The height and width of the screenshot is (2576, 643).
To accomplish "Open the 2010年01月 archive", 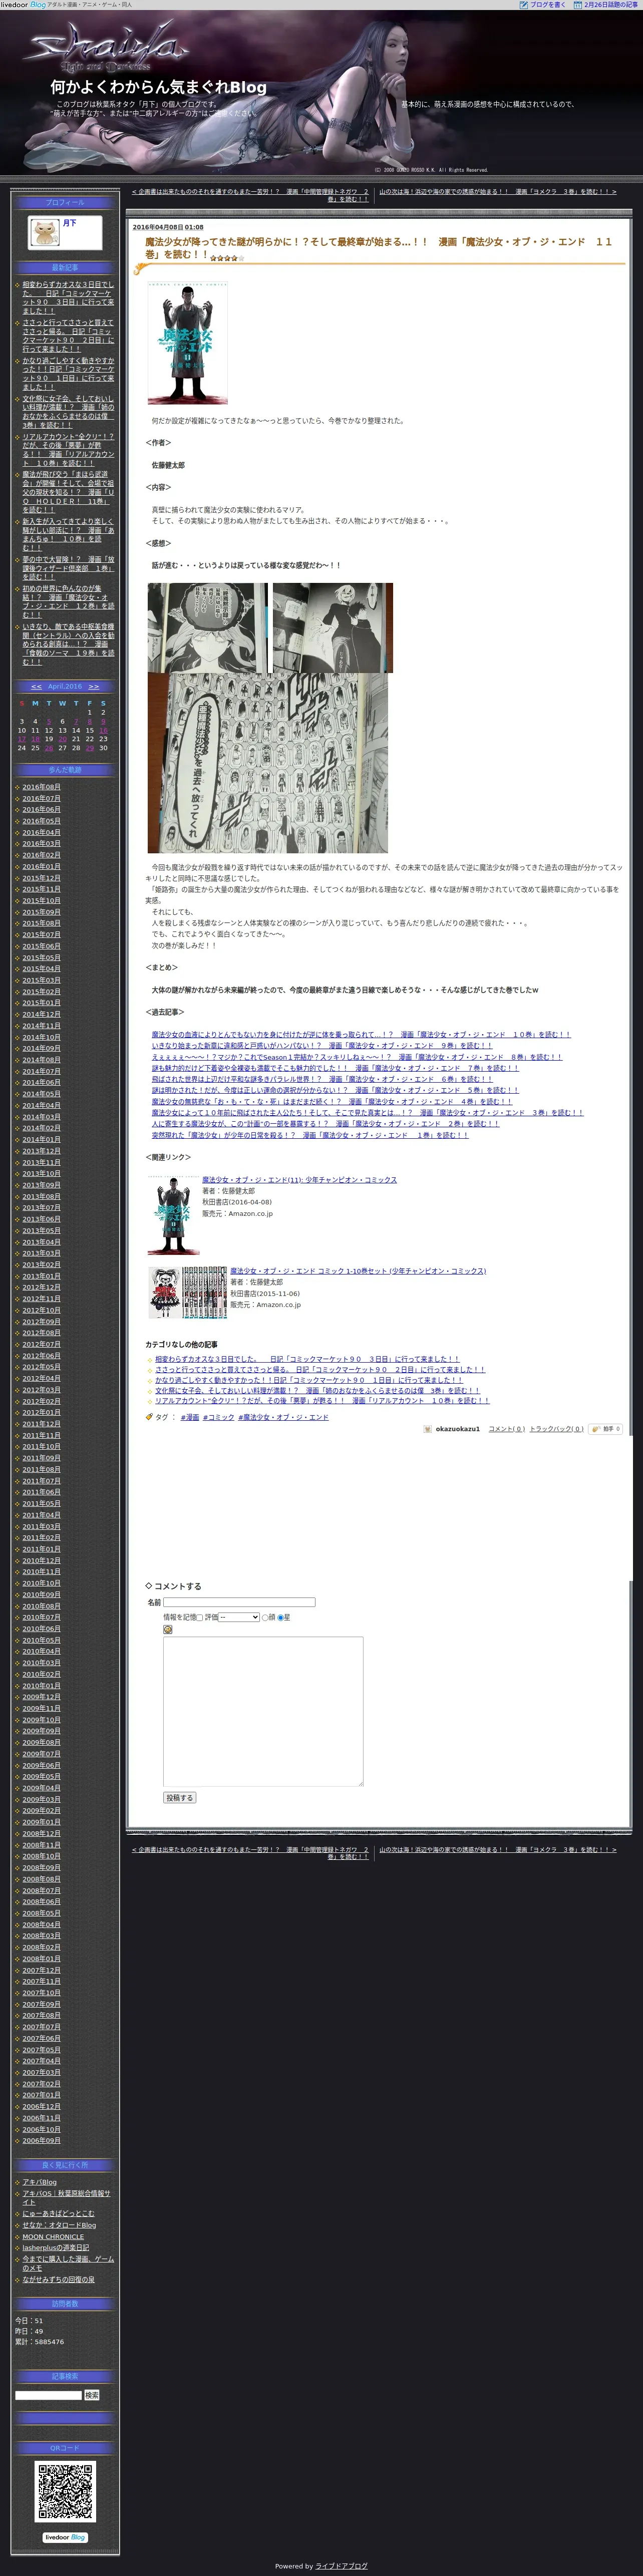I will 41,1685.
